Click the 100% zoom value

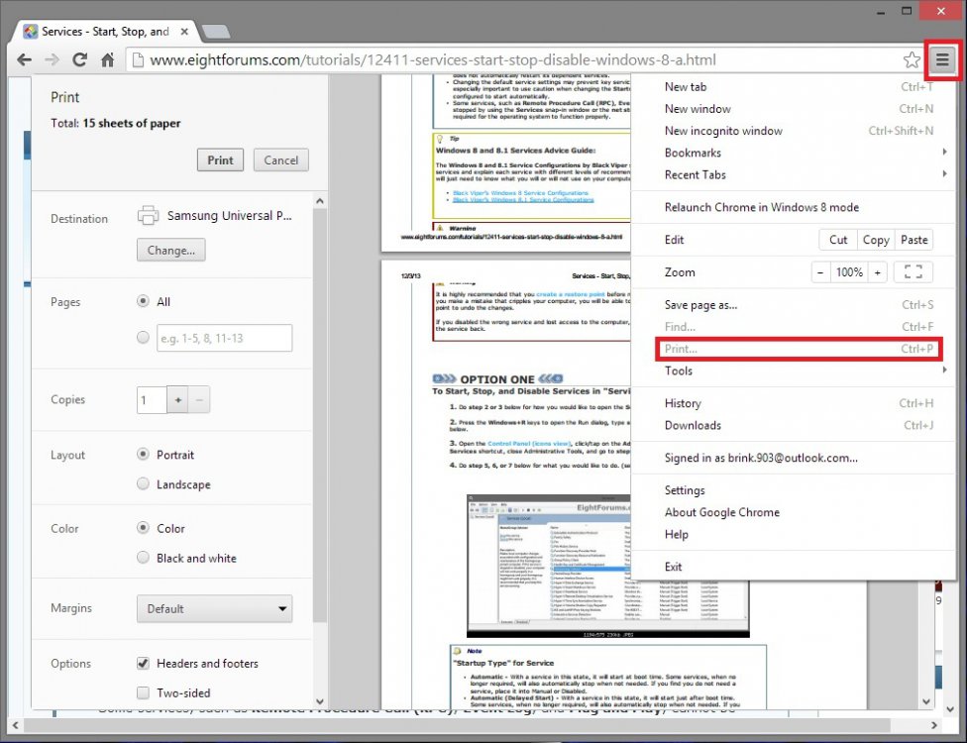tap(848, 271)
